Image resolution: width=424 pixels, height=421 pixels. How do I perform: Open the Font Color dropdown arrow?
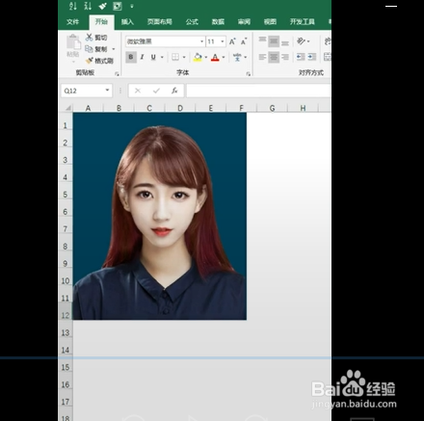[224, 57]
